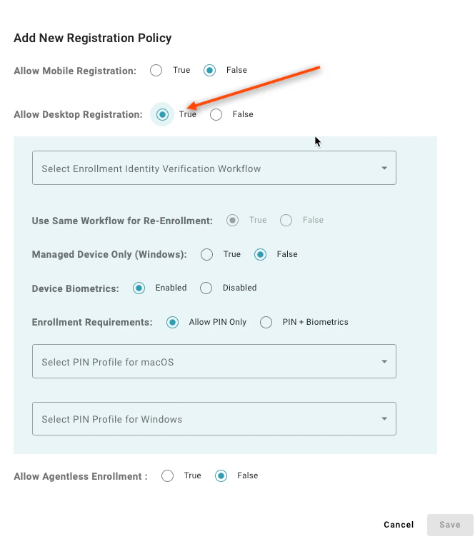Set Allow Mobile Registration to True

(156, 70)
